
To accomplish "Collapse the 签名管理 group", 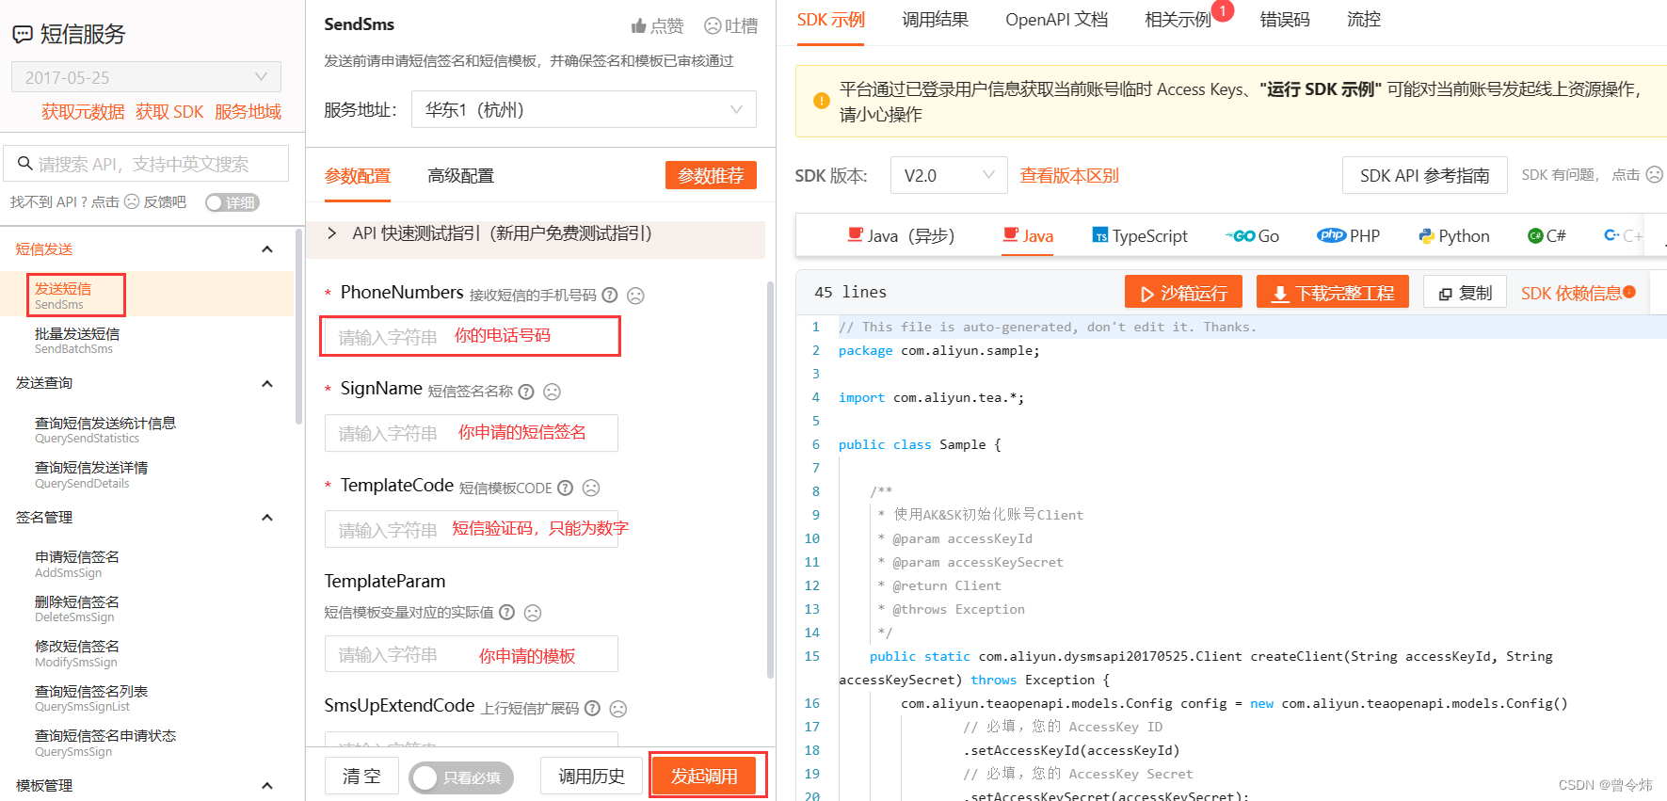I will click(267, 518).
